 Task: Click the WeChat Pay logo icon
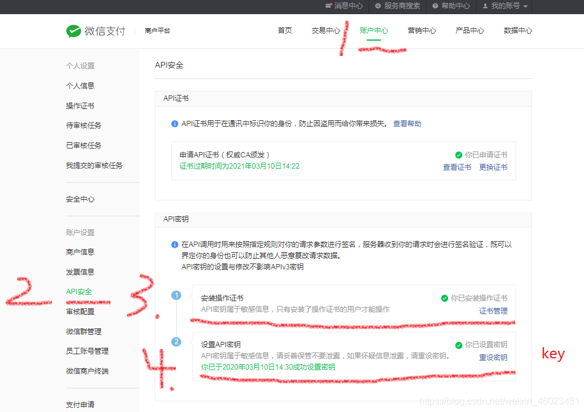(x=73, y=31)
